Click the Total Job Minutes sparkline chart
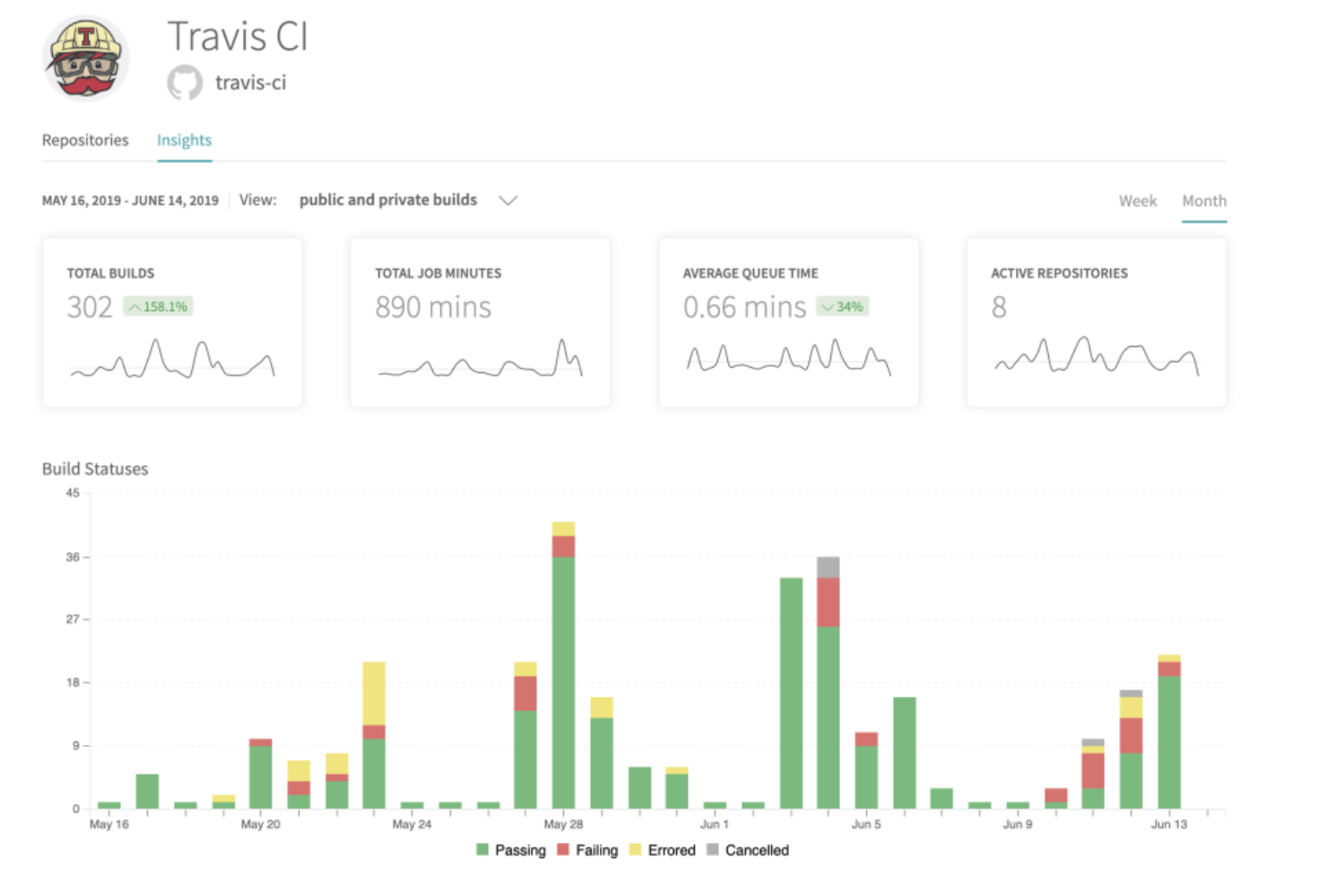The width and height of the screenshot is (1327, 885). coord(481,358)
